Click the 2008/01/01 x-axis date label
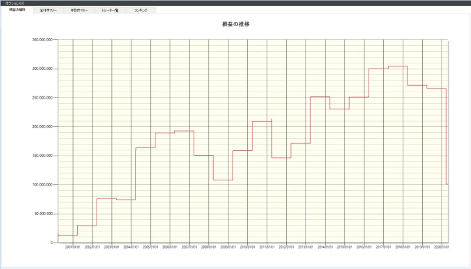This screenshot has width=471, height=269. [x=209, y=247]
